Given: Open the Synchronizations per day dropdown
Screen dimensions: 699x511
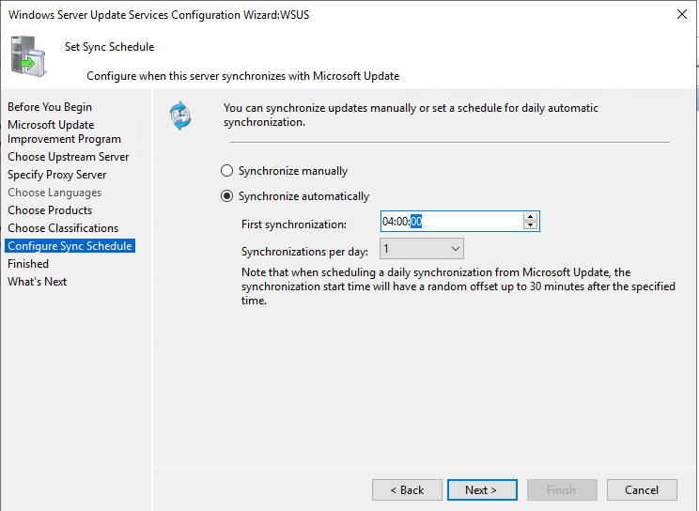Looking at the screenshot, I should (x=422, y=249).
